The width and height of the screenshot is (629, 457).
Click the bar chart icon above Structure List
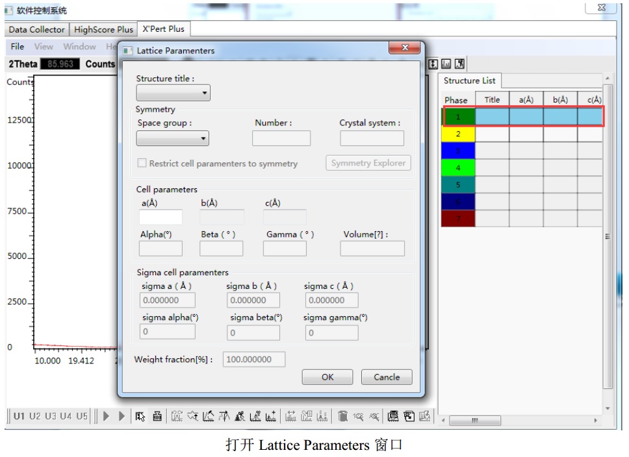(446, 64)
